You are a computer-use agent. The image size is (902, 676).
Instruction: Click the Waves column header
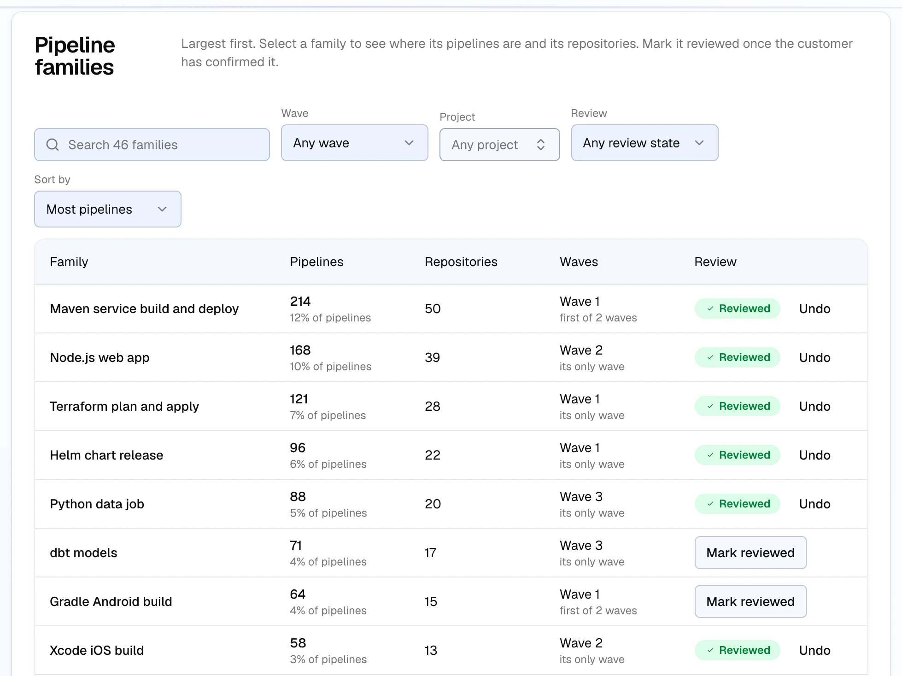coord(579,262)
